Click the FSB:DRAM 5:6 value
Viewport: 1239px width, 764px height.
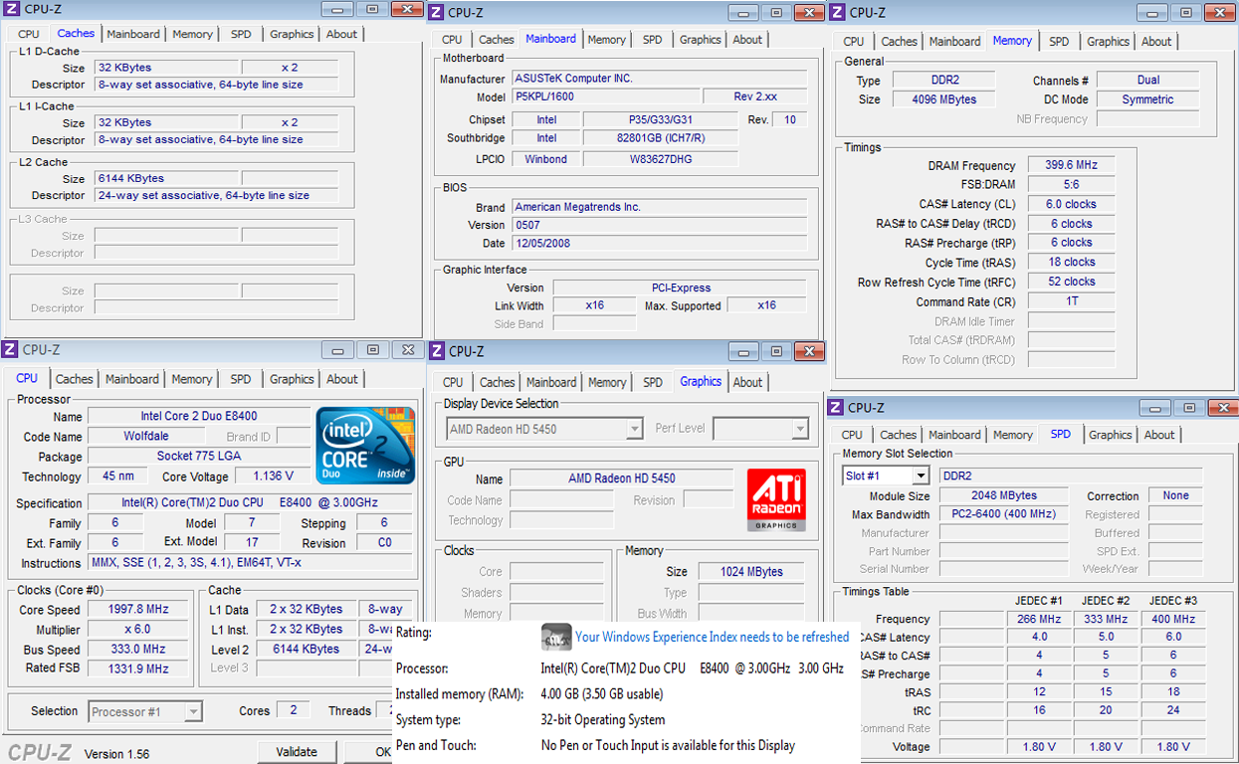[1071, 185]
